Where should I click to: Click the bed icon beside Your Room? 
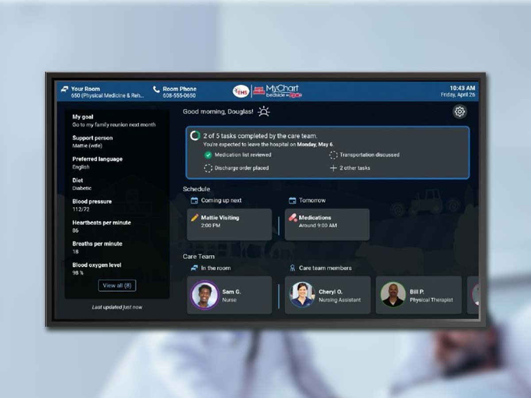tap(64, 89)
